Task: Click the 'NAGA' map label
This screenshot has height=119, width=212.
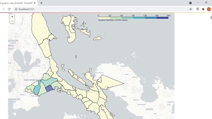Action: 149,109
